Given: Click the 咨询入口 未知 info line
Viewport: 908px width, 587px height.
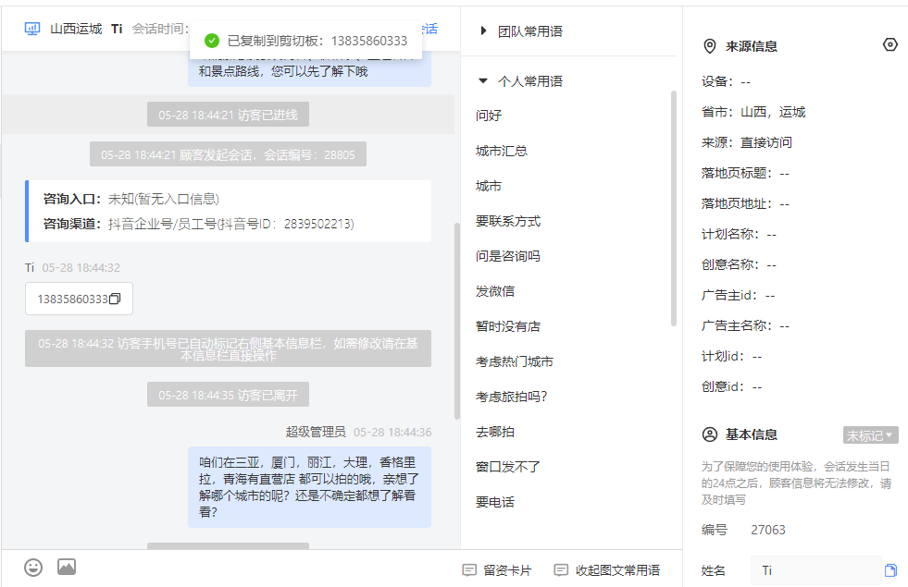Looking at the screenshot, I should 131,199.
